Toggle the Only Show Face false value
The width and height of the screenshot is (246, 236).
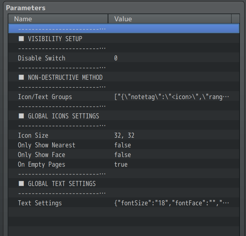pyautogui.click(x=123, y=155)
